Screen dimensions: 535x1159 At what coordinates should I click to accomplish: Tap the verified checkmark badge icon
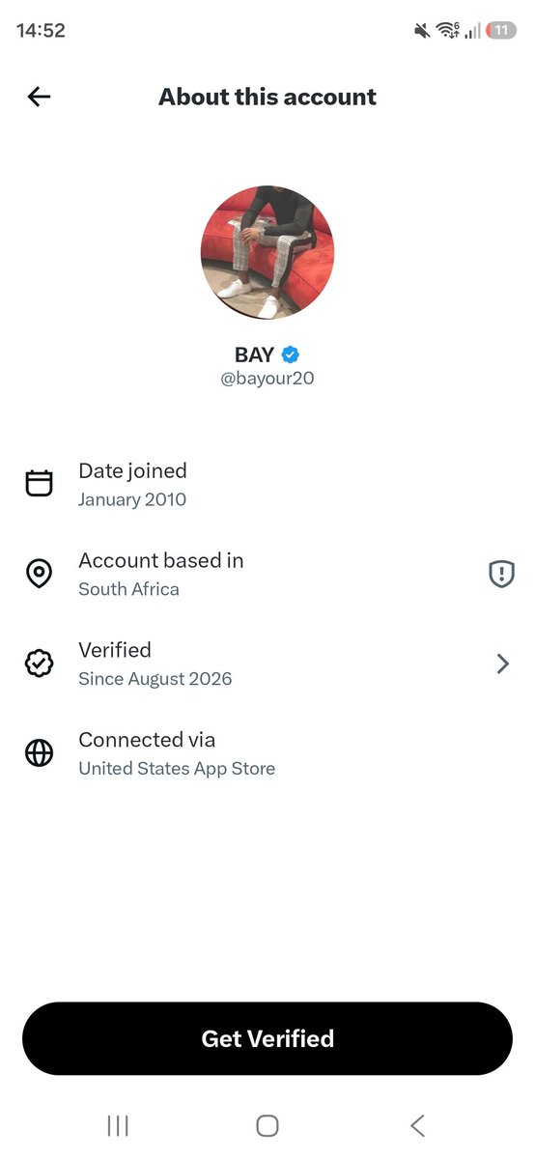39,664
